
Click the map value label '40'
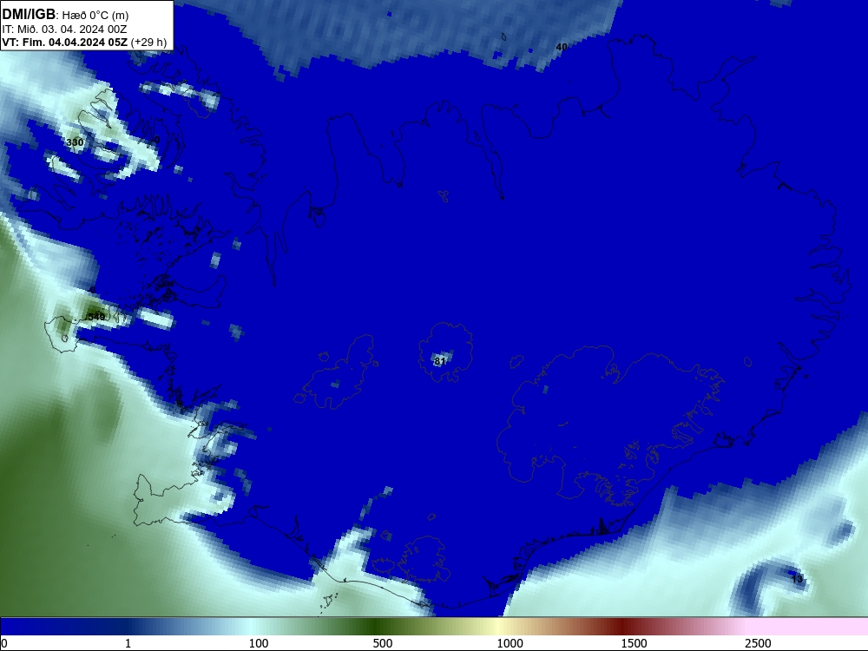[562, 47]
